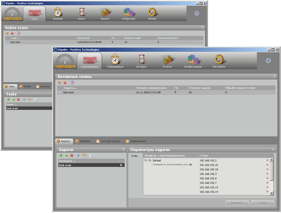Image resolution: width=281 pixels, height=213 pixels.
Task: Duplicate task in Задачи panel
Action: [x=66, y=155]
